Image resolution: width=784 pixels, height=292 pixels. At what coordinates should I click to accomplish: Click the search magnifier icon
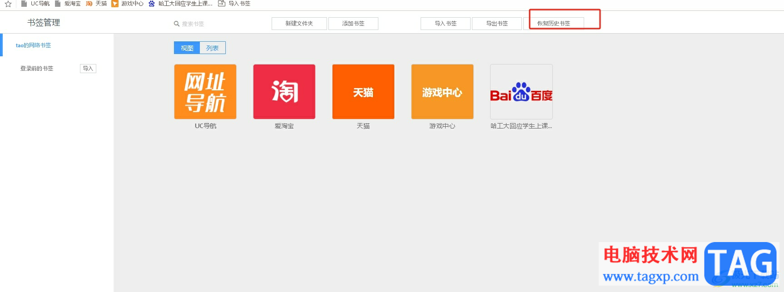click(177, 24)
